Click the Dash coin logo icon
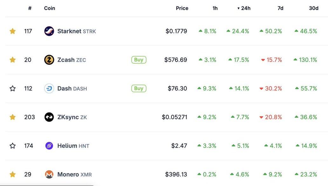 click(x=49, y=89)
